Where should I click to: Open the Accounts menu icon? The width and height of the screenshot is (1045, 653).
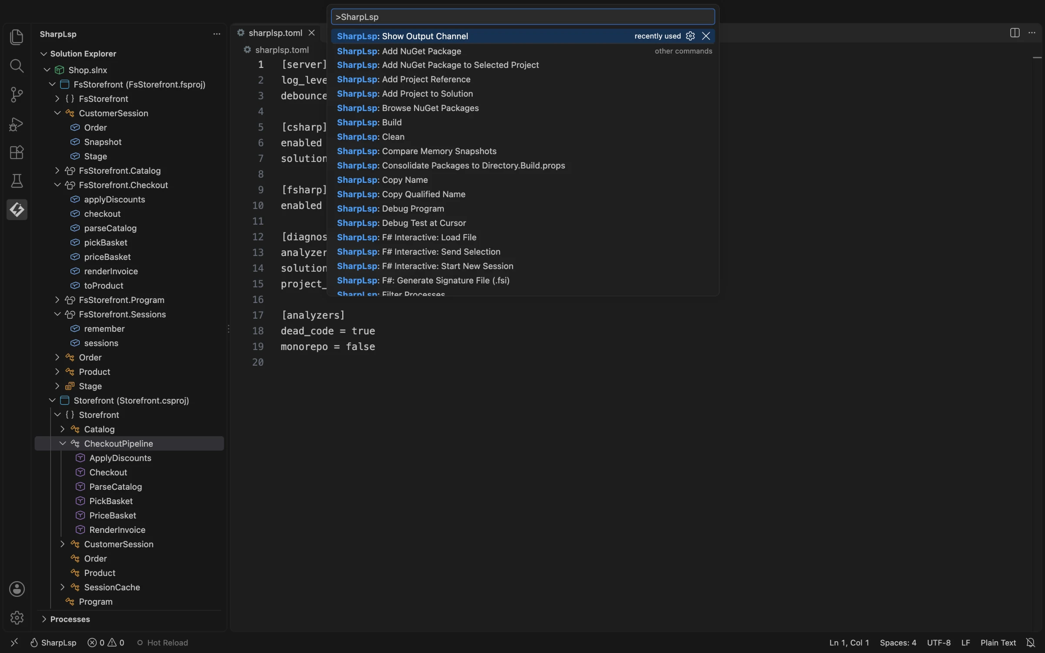tap(17, 589)
